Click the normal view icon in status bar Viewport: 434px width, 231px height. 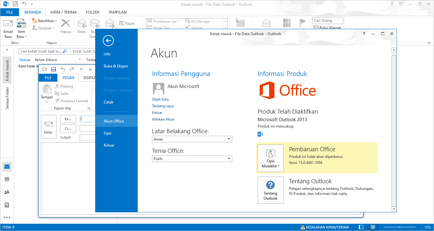click(361, 227)
